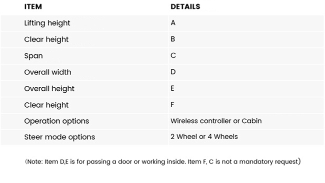This screenshot has height=183, width=325.
Task: Click detail value E for Overall height
Action: 172,88
